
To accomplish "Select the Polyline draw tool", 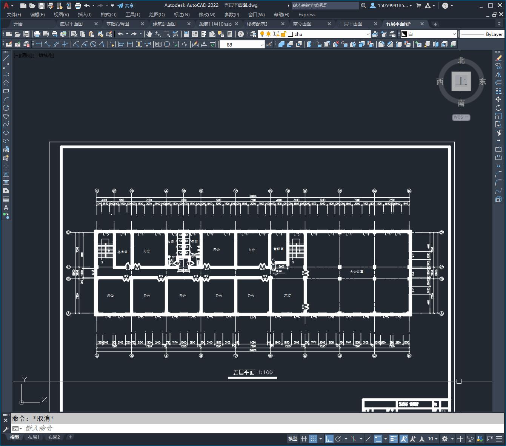I will [x=6, y=74].
